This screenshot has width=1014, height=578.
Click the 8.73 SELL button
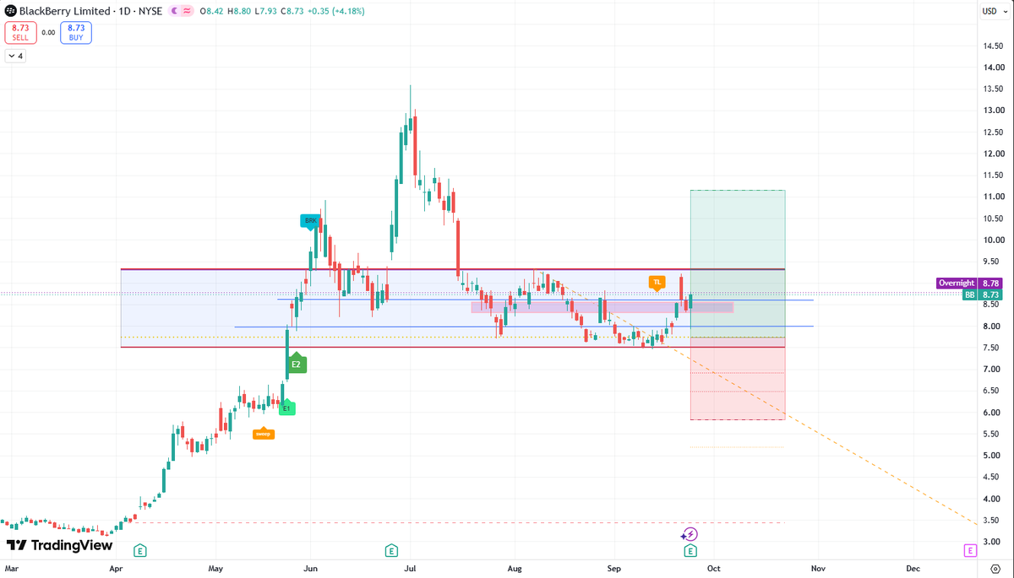19,32
